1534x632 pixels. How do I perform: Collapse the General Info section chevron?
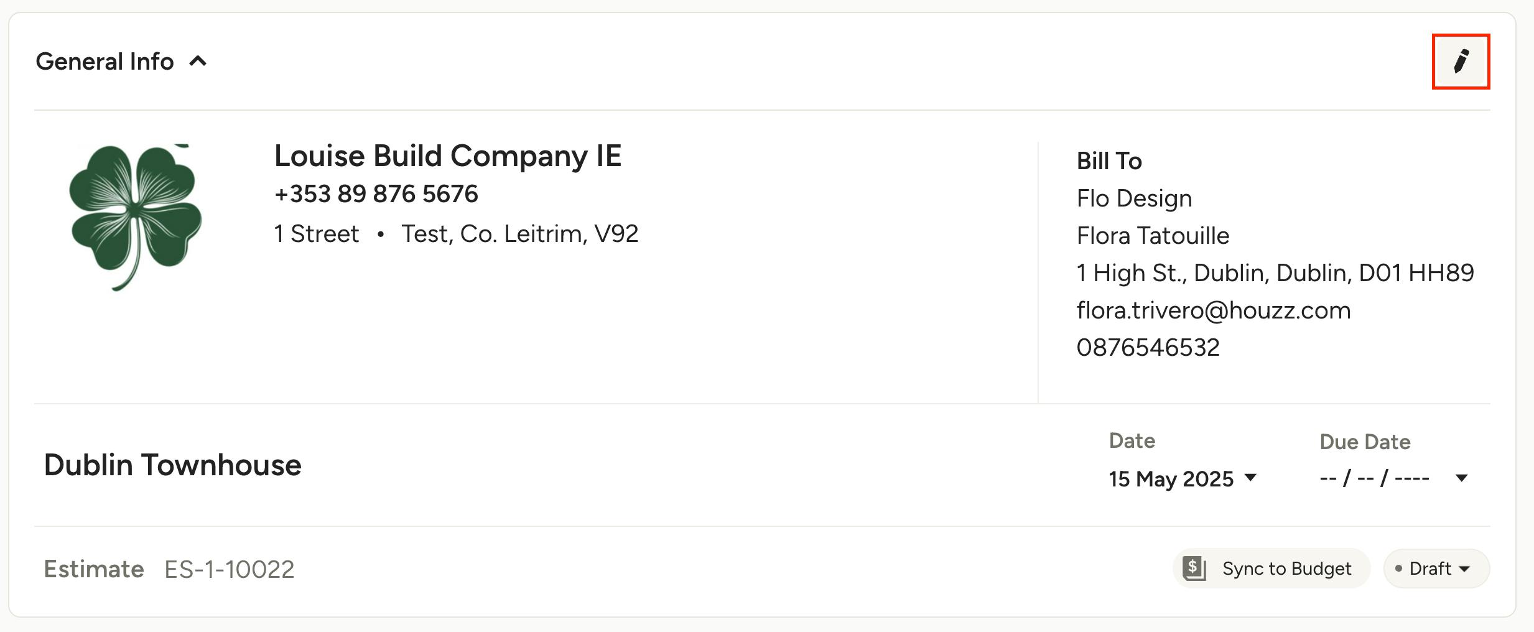pos(198,62)
